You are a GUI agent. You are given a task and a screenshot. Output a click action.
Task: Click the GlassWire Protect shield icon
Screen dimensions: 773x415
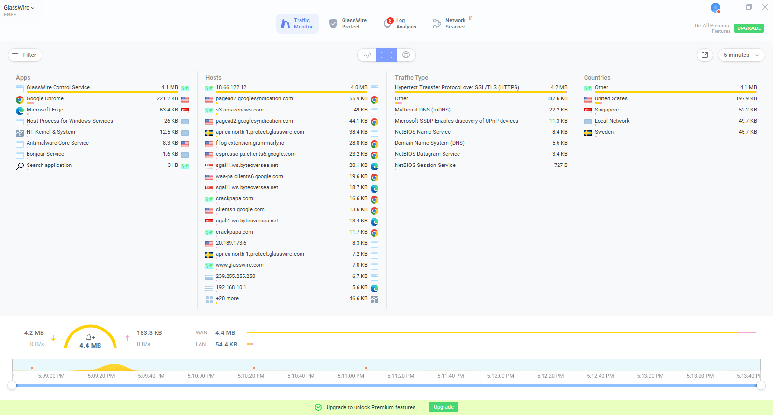333,24
